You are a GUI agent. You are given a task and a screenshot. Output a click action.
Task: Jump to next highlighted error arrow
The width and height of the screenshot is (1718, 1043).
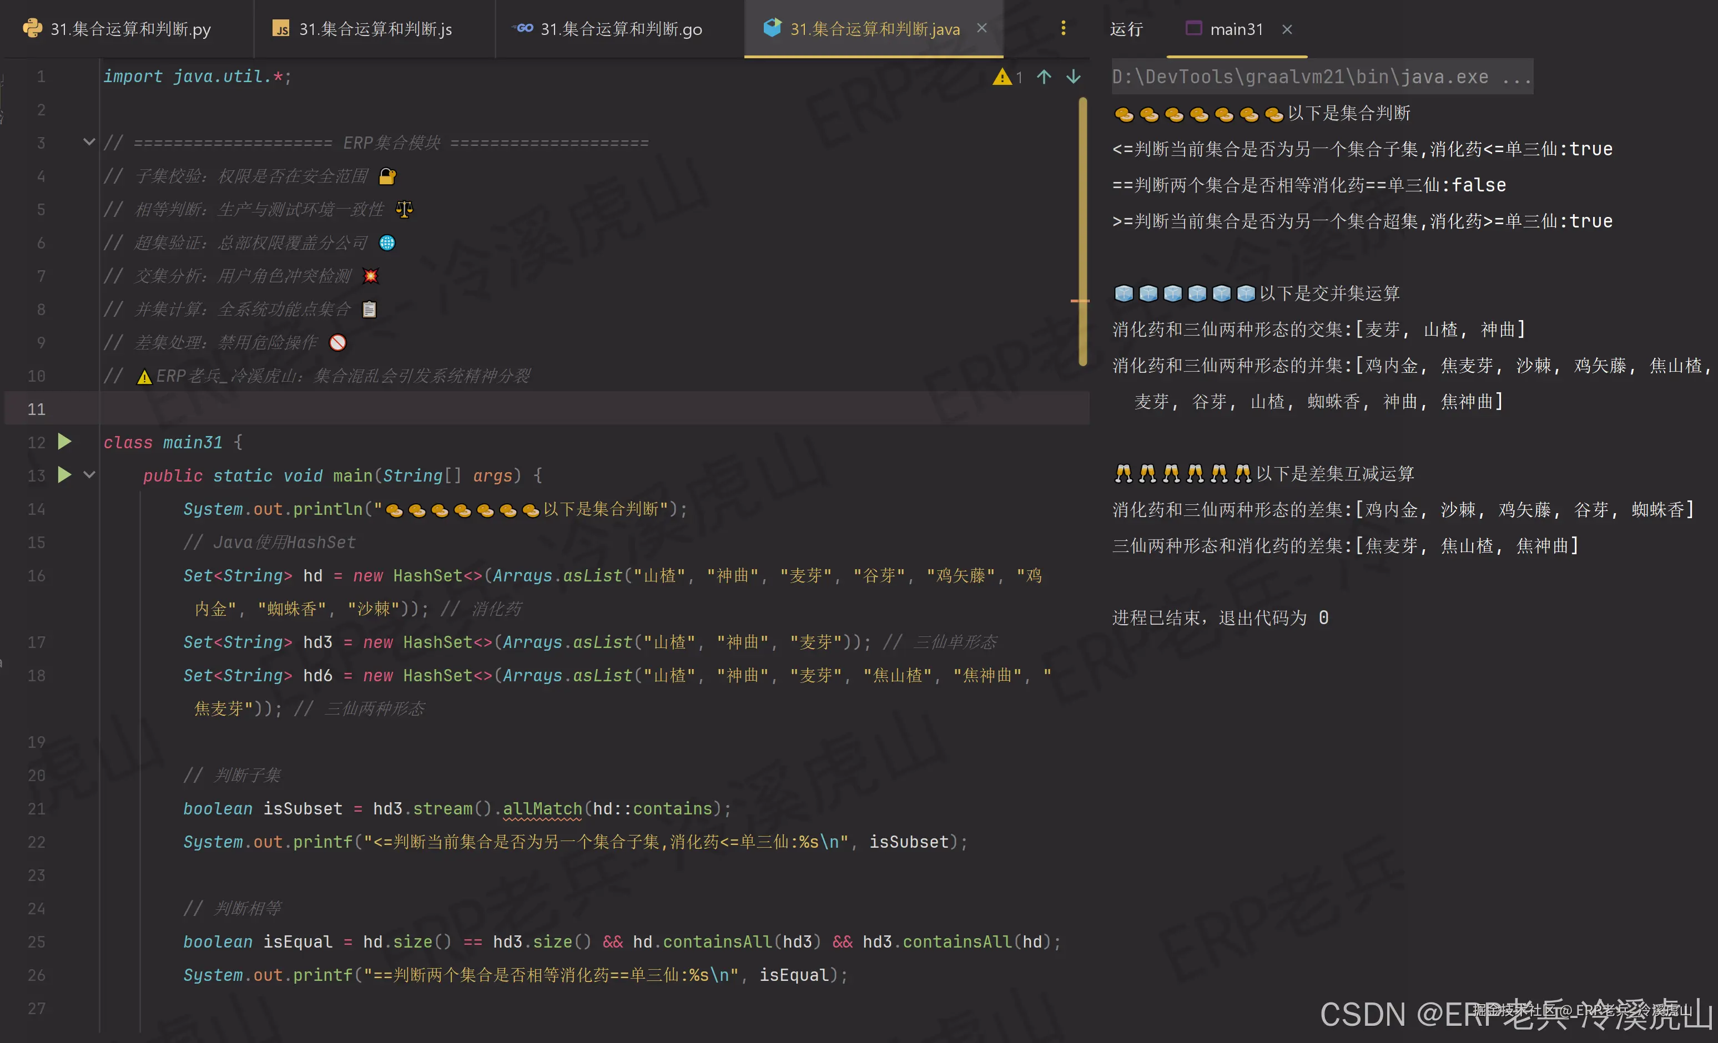pyautogui.click(x=1074, y=77)
